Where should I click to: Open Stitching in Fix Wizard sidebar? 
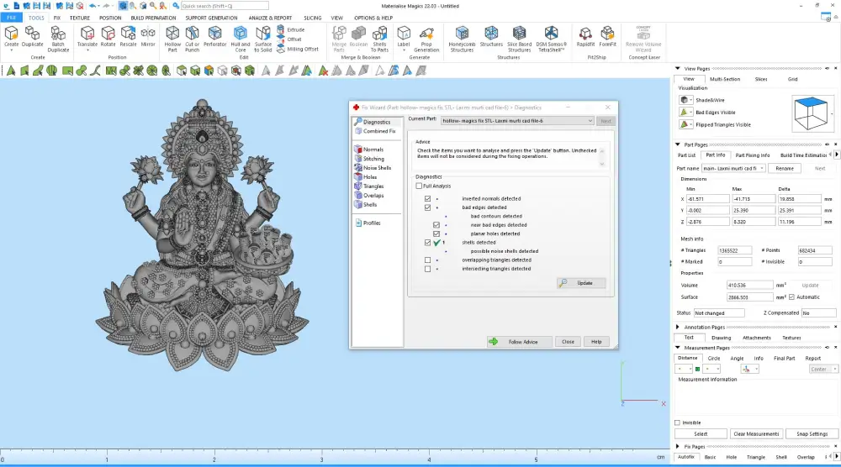[373, 159]
